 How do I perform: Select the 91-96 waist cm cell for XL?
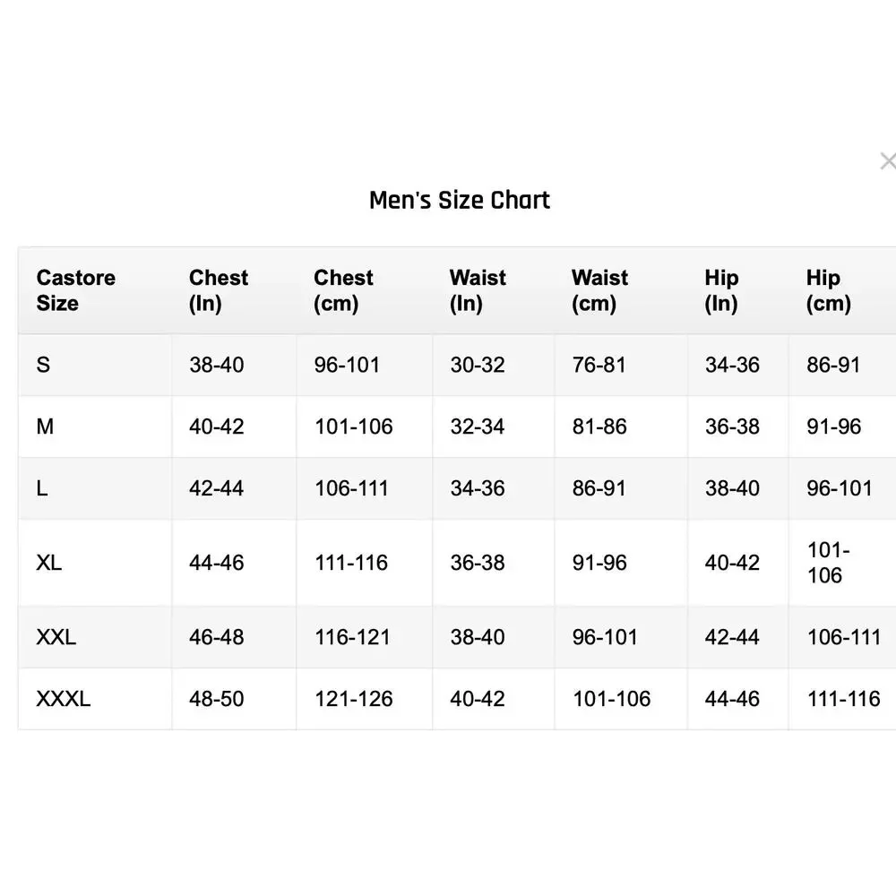(x=599, y=563)
